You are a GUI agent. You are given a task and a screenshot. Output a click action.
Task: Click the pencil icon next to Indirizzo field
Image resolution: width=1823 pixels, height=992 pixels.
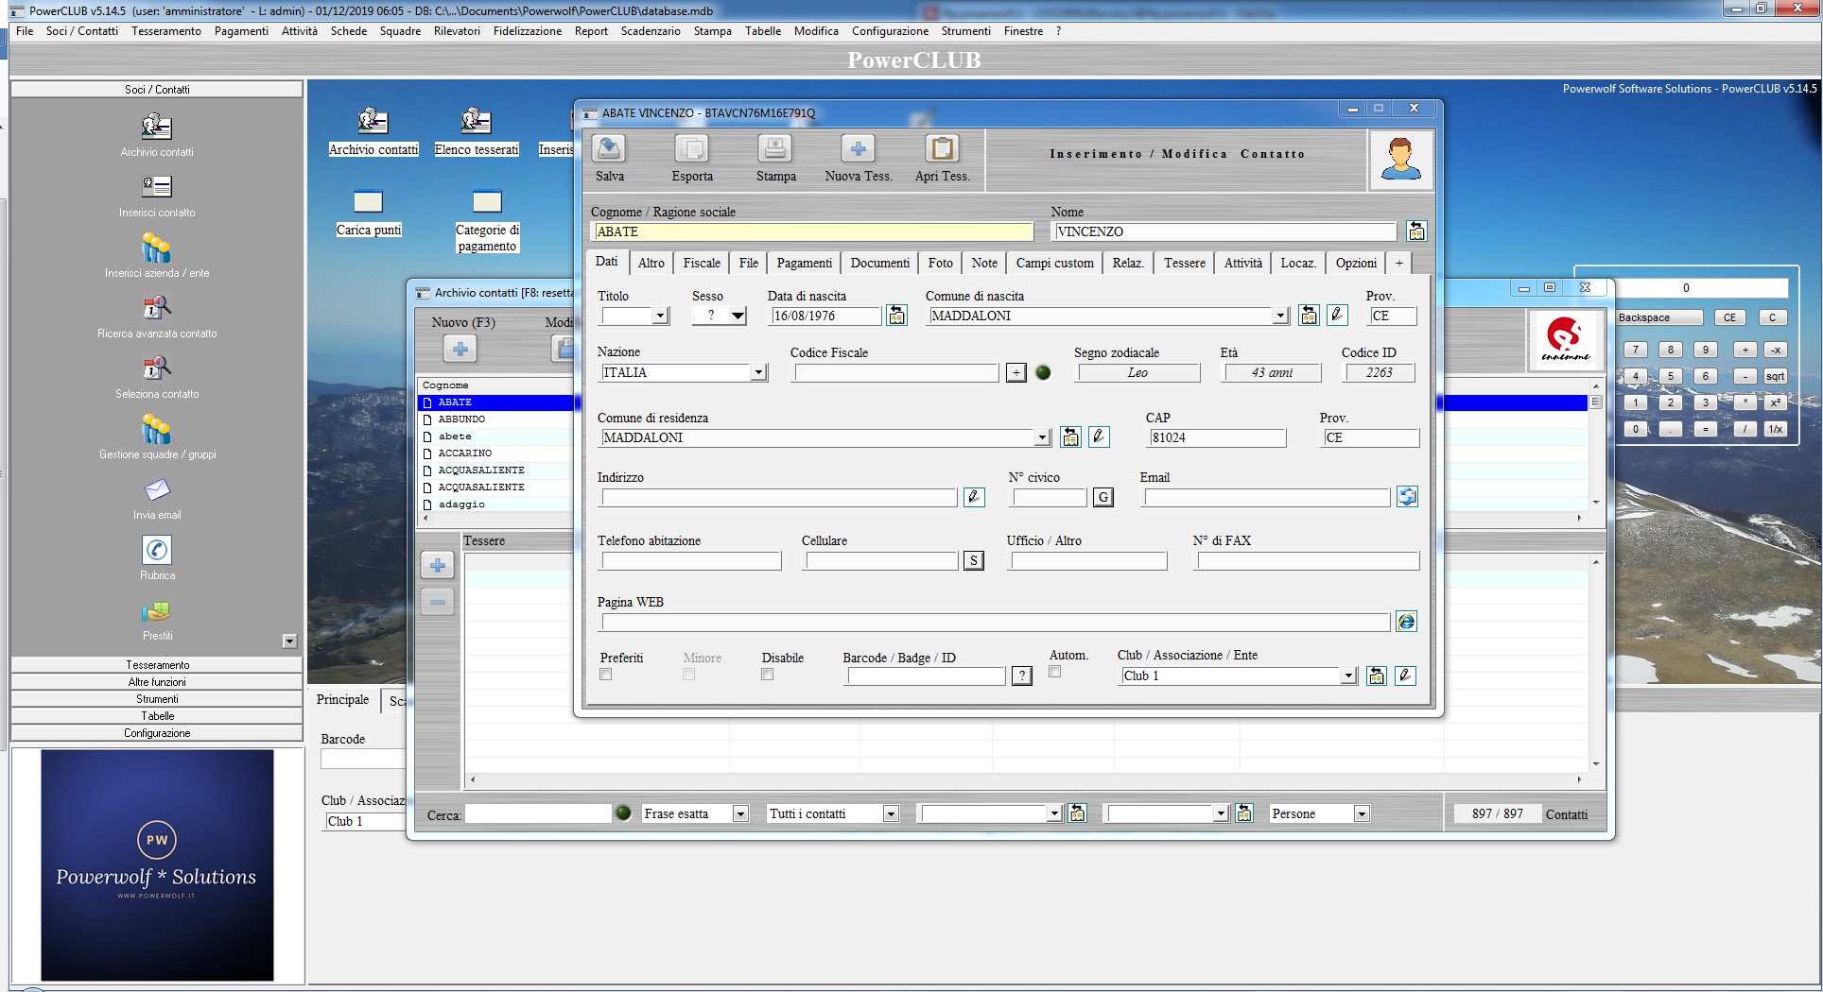click(974, 497)
